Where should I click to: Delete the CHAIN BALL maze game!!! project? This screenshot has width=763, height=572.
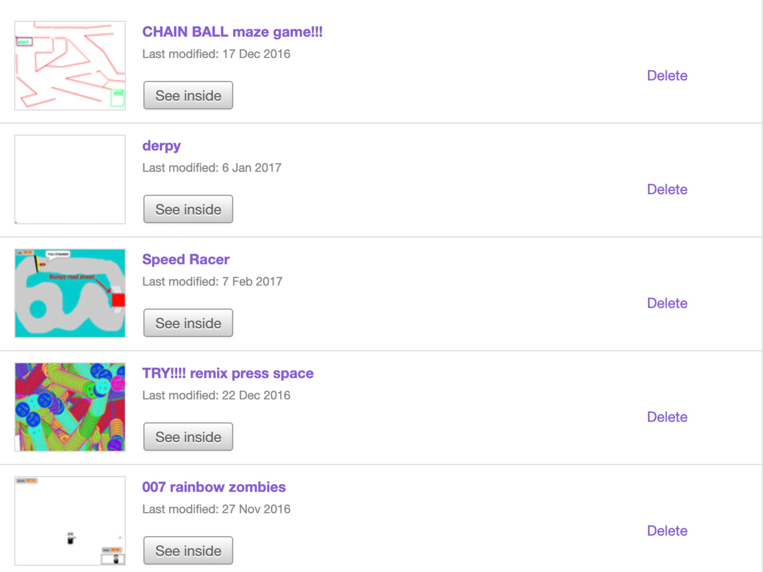[667, 75]
